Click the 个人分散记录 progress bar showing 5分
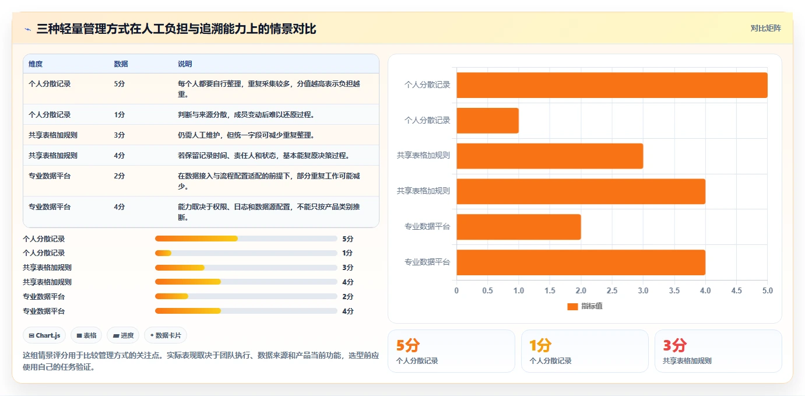The image size is (805, 396). (246, 239)
